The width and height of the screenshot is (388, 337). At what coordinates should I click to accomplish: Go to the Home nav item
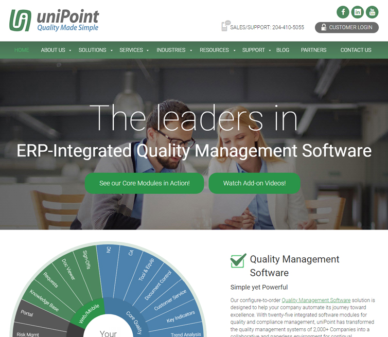point(22,50)
